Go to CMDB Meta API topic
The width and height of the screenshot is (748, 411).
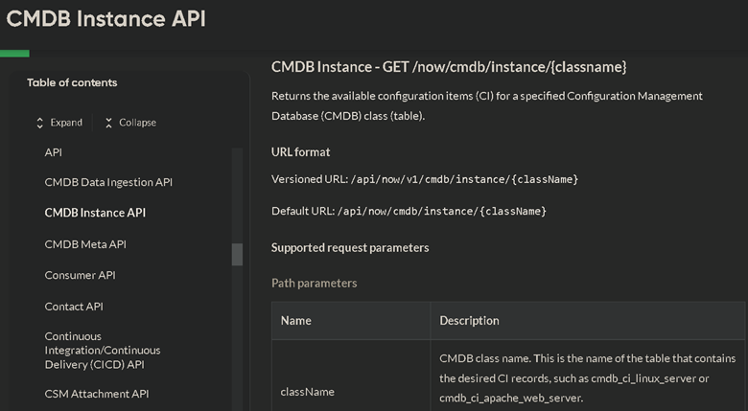point(85,244)
